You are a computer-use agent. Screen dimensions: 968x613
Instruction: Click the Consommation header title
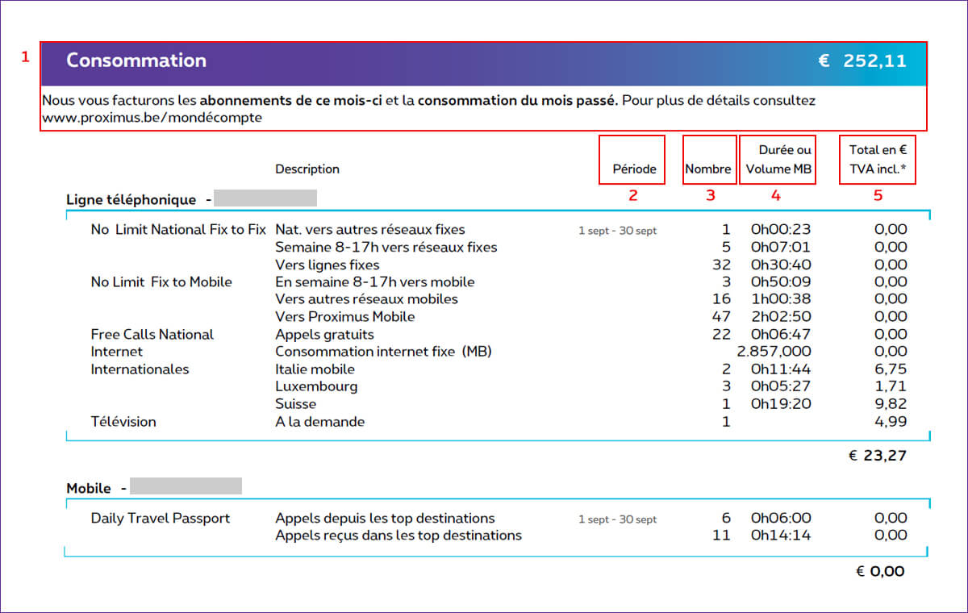coord(136,60)
